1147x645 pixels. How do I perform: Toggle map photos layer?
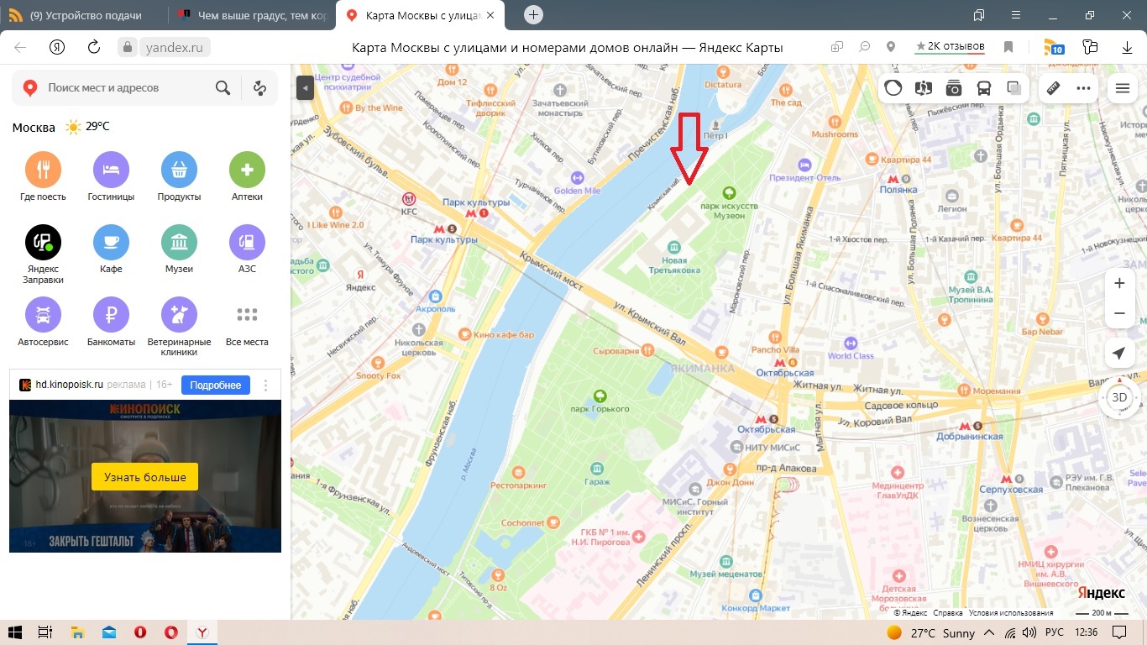954,87
